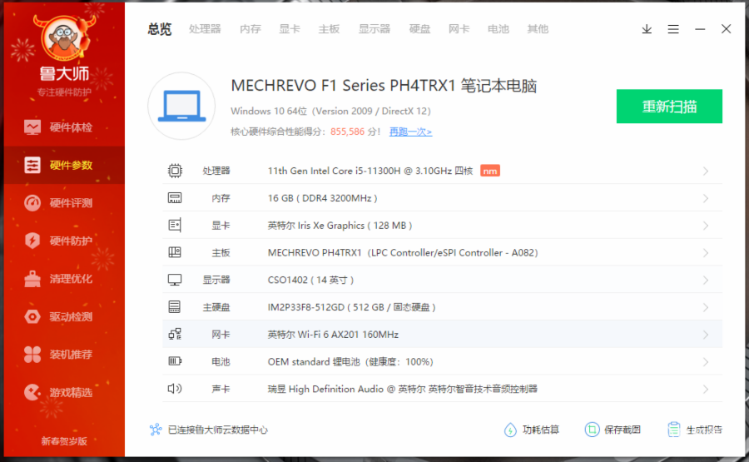
Task: Switch to the 总览 tab
Action: coord(160,29)
